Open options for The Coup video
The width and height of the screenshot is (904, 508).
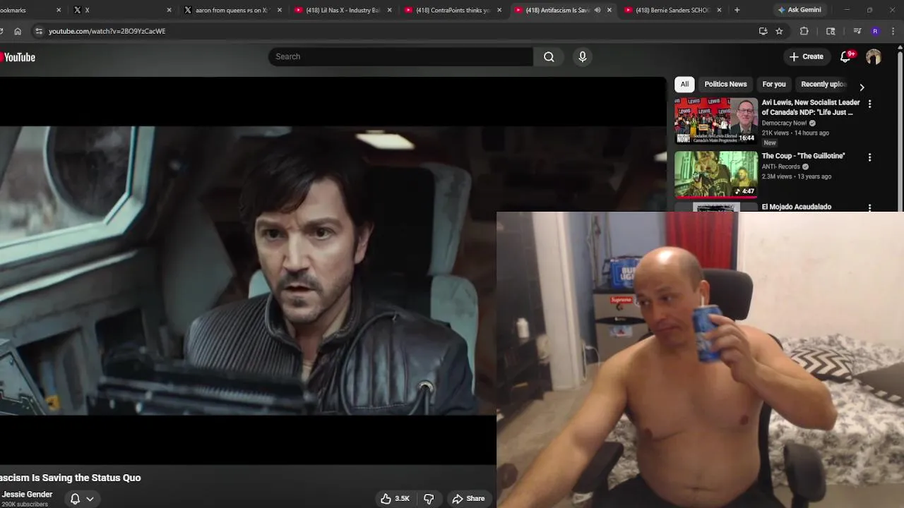[x=869, y=157]
